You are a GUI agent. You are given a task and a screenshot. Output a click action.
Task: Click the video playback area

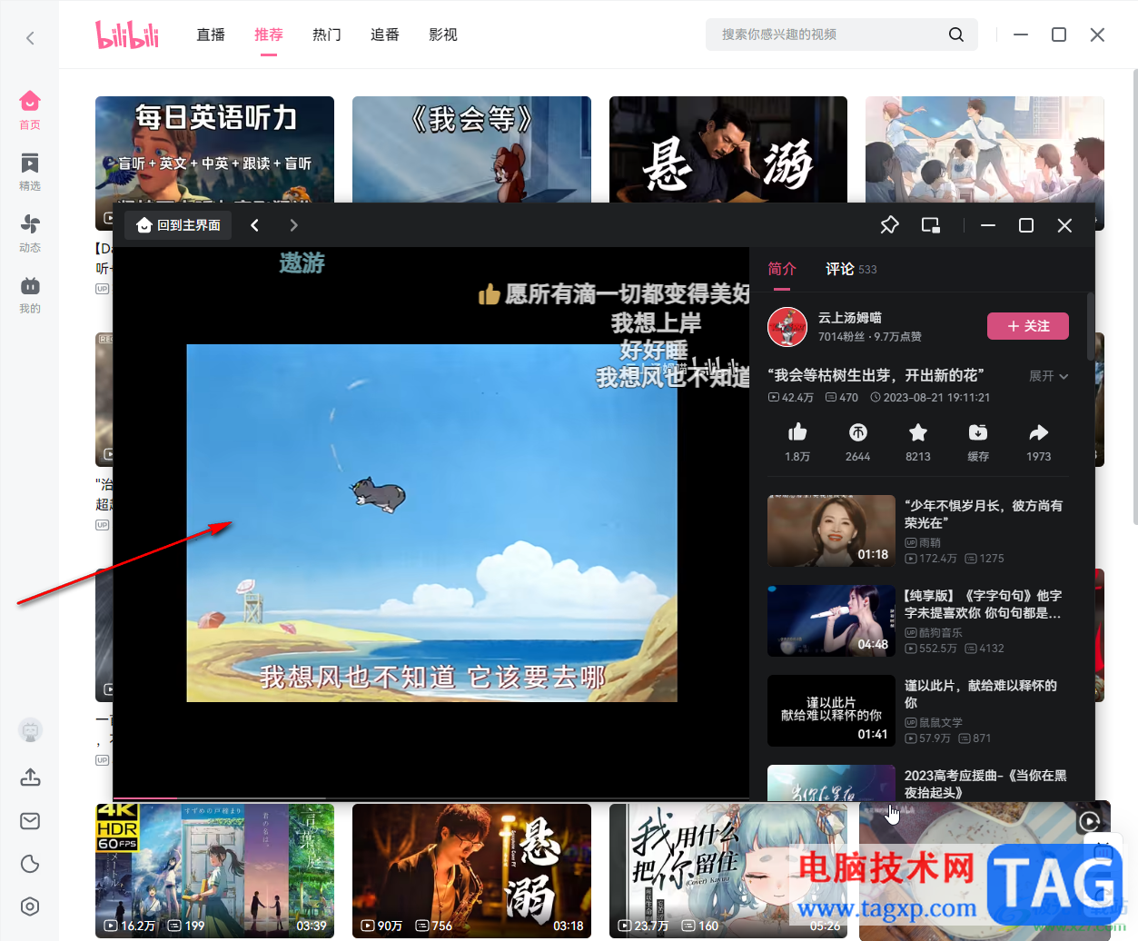(x=431, y=522)
